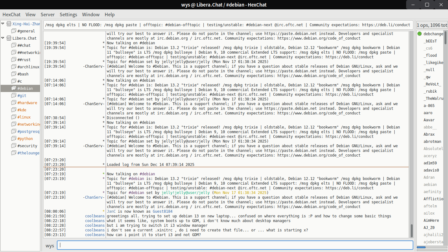Select user adavis0 in the user list
The width and height of the screenshot is (448, 252).
431,170
